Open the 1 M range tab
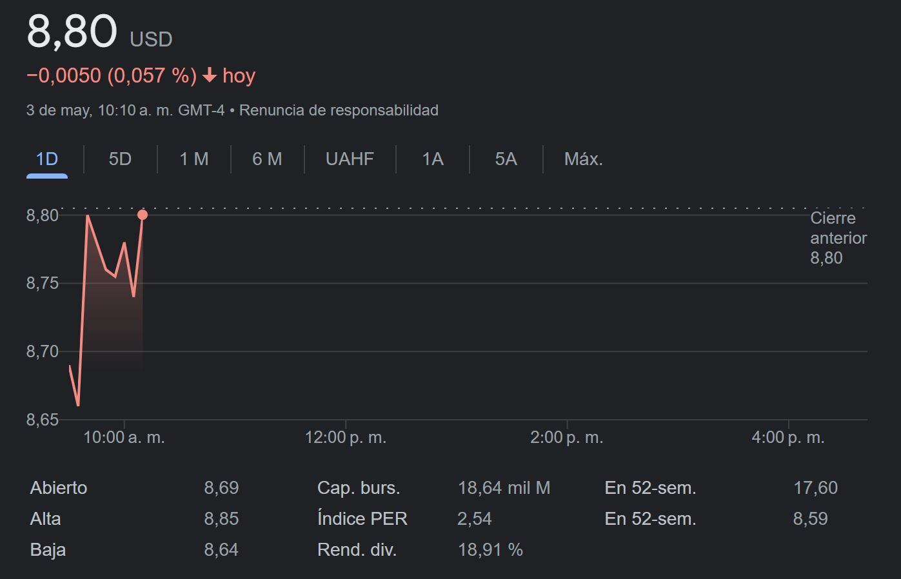Screen dimensions: 901x579 193,159
